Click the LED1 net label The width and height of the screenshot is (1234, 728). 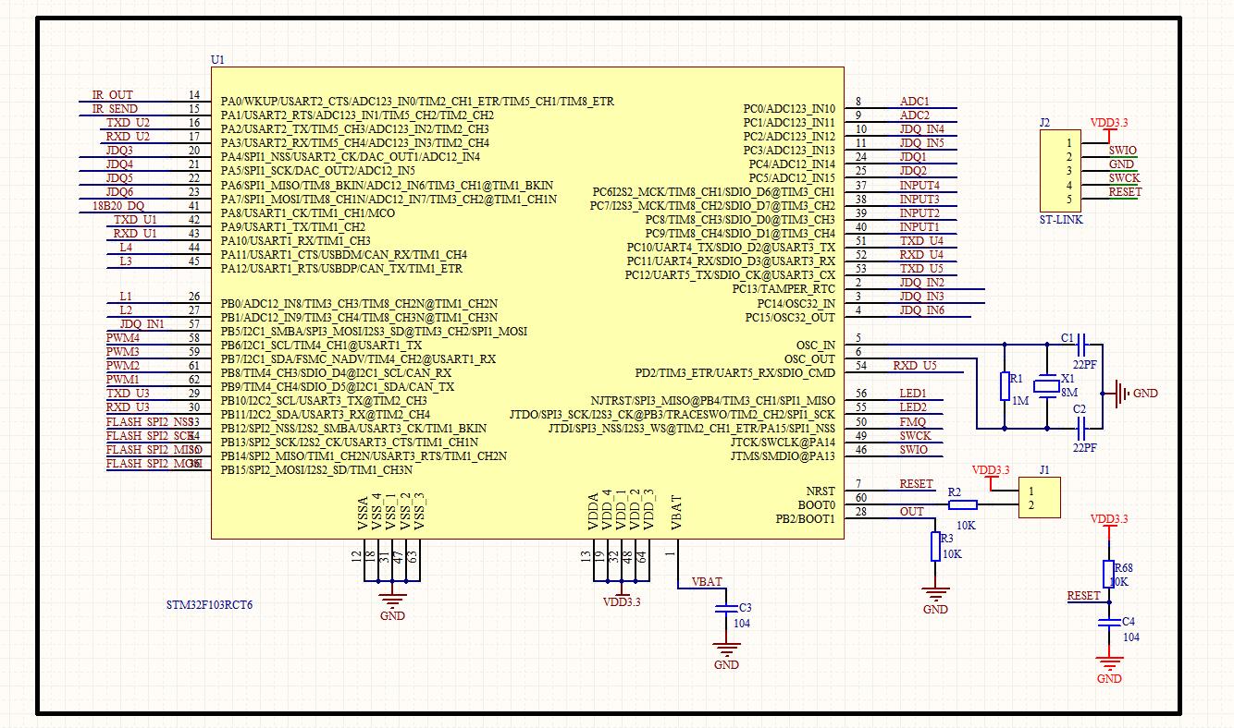click(913, 394)
